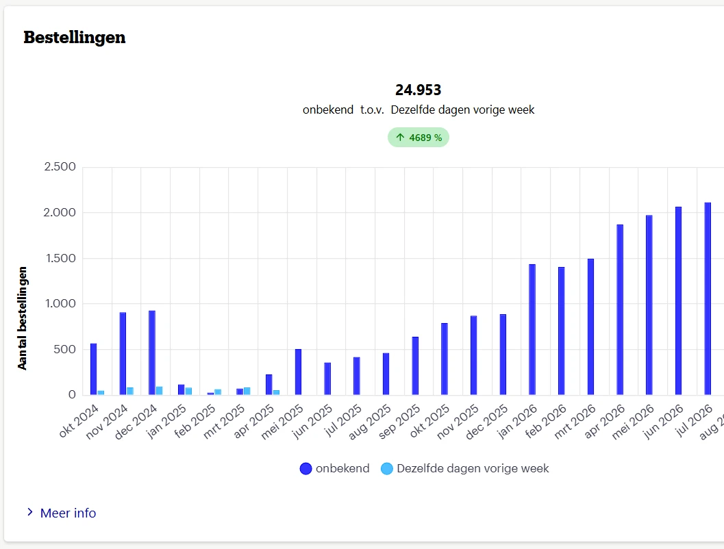724x549 pixels.
Task: Click the light blue bar for dec 2024
Action: (160, 391)
